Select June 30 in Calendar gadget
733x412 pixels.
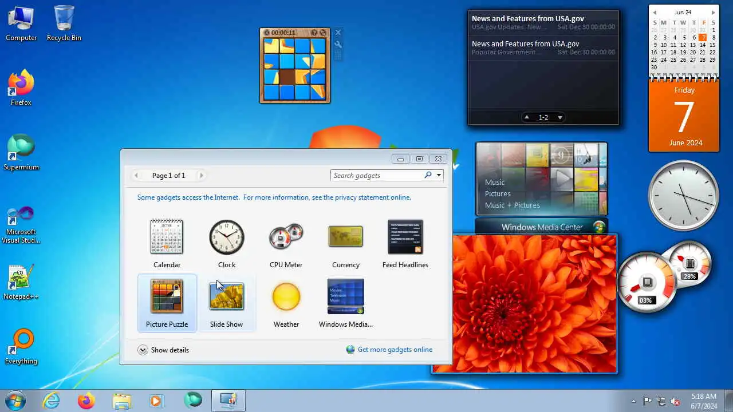654,67
